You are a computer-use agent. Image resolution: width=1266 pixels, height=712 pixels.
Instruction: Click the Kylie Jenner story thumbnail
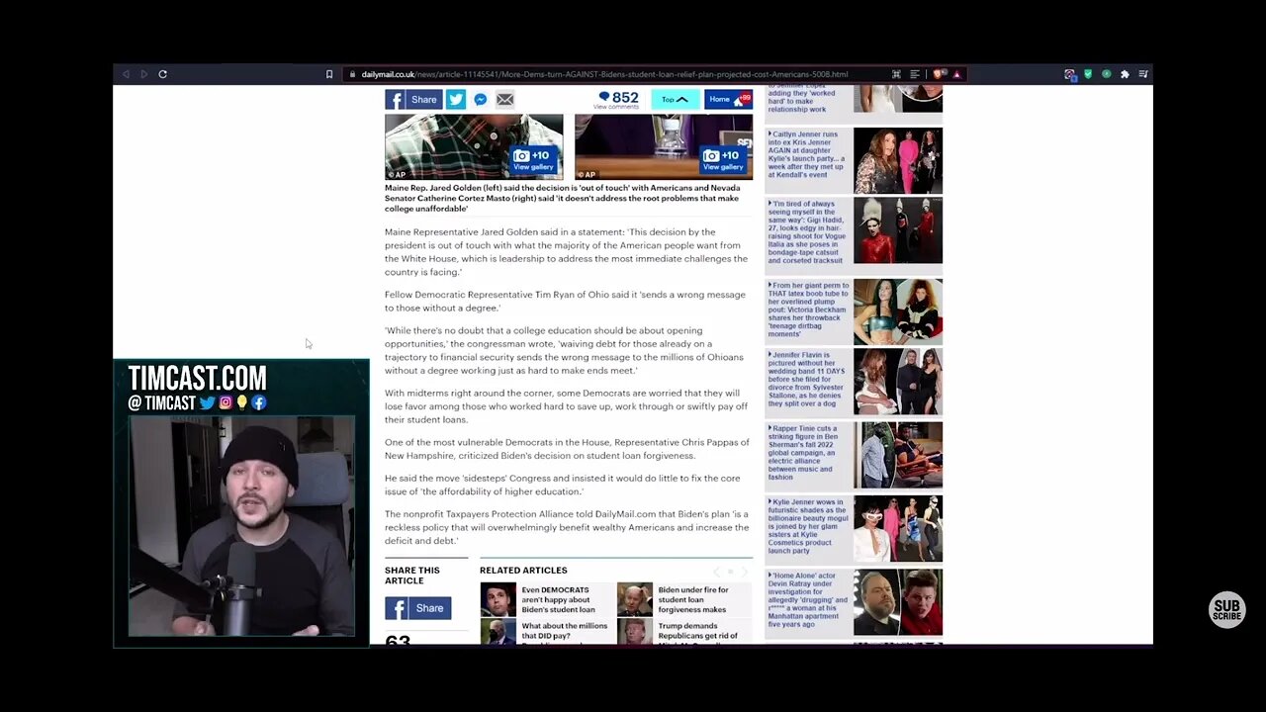point(898,529)
